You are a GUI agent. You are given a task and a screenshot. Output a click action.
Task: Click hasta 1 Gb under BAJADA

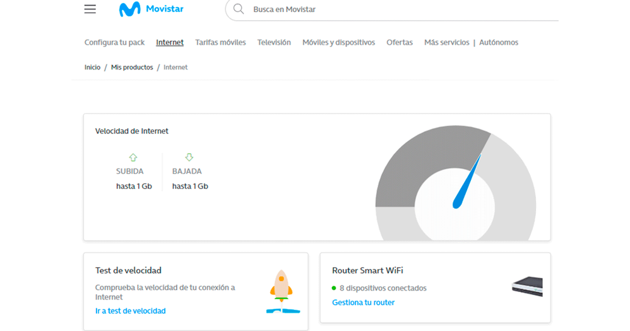click(x=190, y=186)
